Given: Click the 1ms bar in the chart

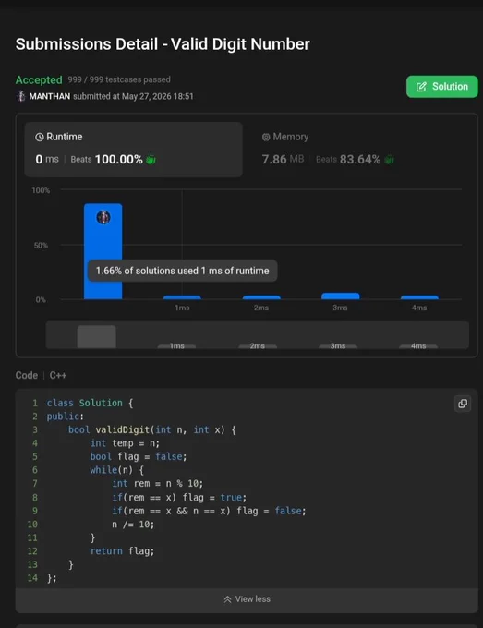Looking at the screenshot, I should [x=182, y=297].
